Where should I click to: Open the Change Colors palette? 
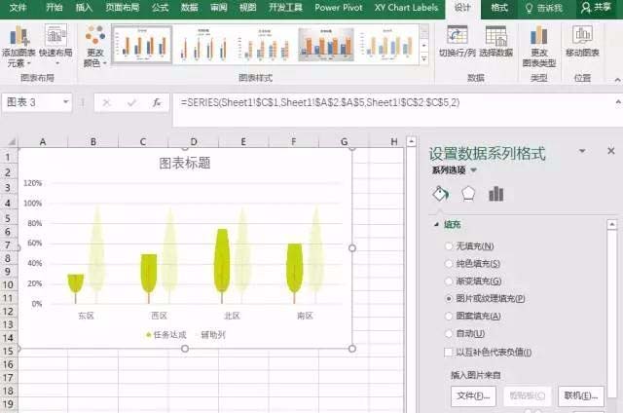click(x=95, y=46)
